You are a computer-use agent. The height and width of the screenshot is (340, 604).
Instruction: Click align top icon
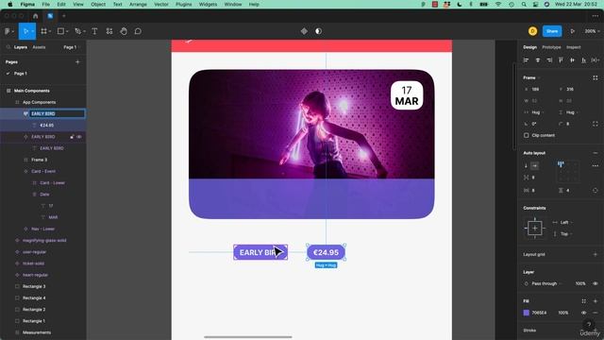click(x=561, y=60)
